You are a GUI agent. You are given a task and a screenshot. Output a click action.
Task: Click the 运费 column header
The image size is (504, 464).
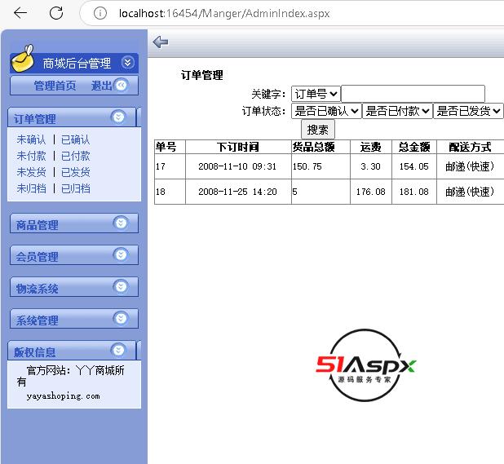click(370, 147)
